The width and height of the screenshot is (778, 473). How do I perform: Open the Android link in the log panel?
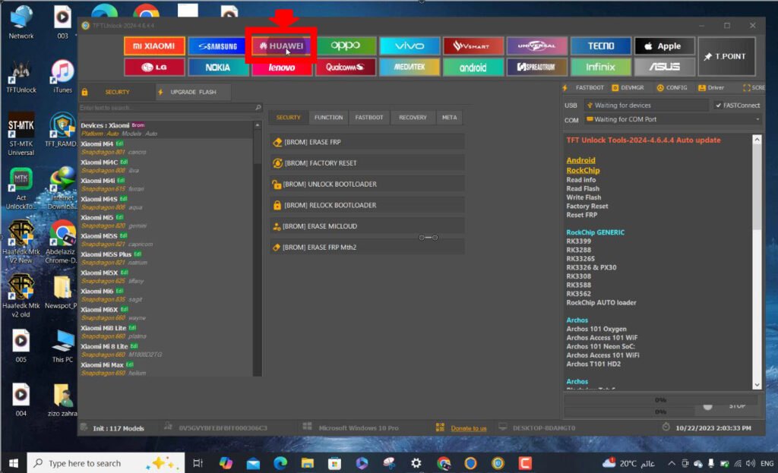580,160
